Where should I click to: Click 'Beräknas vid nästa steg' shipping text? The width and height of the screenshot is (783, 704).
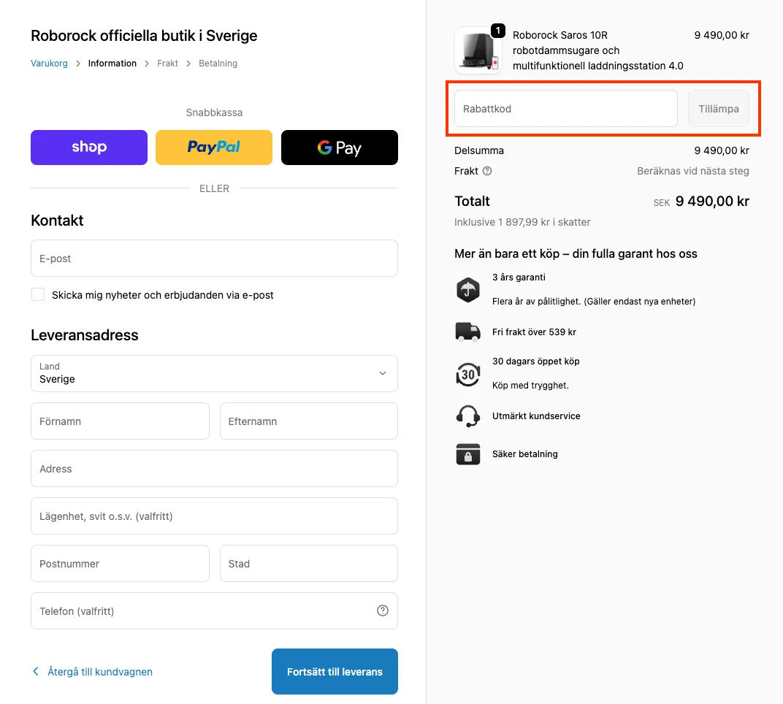(x=693, y=171)
